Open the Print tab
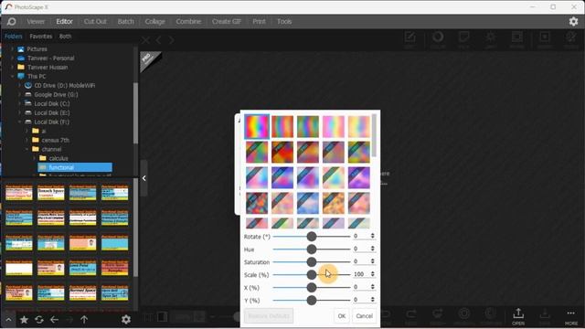Image resolution: width=585 pixels, height=329 pixels. tap(259, 22)
